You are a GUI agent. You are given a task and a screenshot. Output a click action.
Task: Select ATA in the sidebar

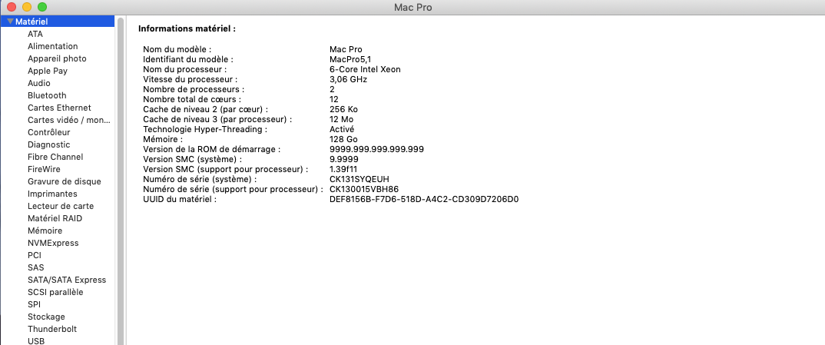[35, 34]
